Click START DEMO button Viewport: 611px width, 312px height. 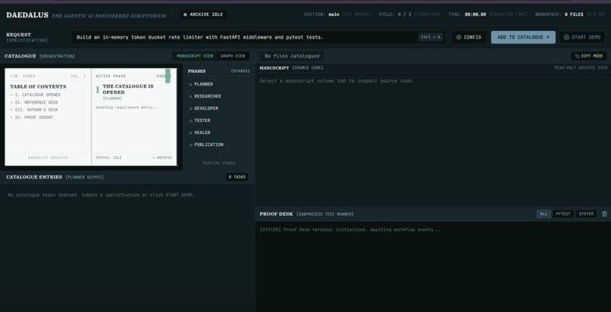point(582,37)
